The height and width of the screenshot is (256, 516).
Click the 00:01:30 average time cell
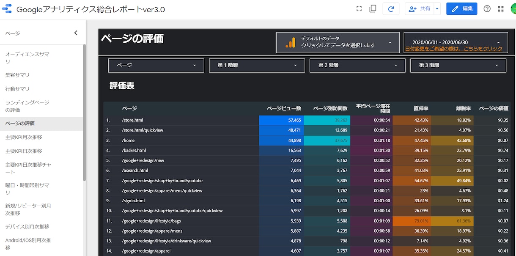click(371, 150)
